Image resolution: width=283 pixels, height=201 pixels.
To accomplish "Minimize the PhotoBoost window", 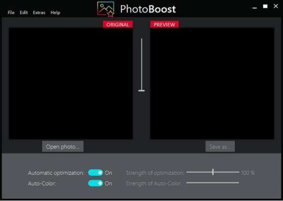I will tap(254, 8).
